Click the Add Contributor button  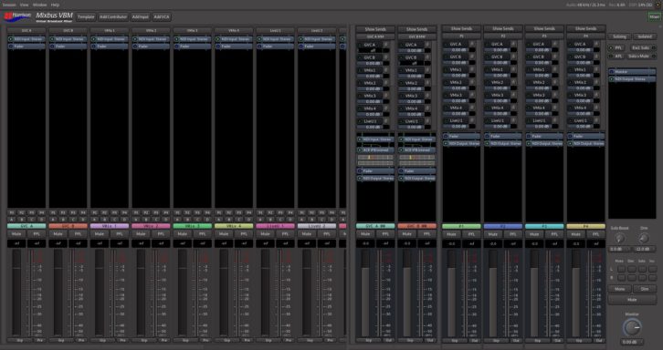click(x=113, y=17)
